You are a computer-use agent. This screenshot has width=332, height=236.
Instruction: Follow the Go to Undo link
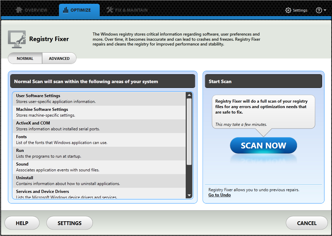point(219,195)
